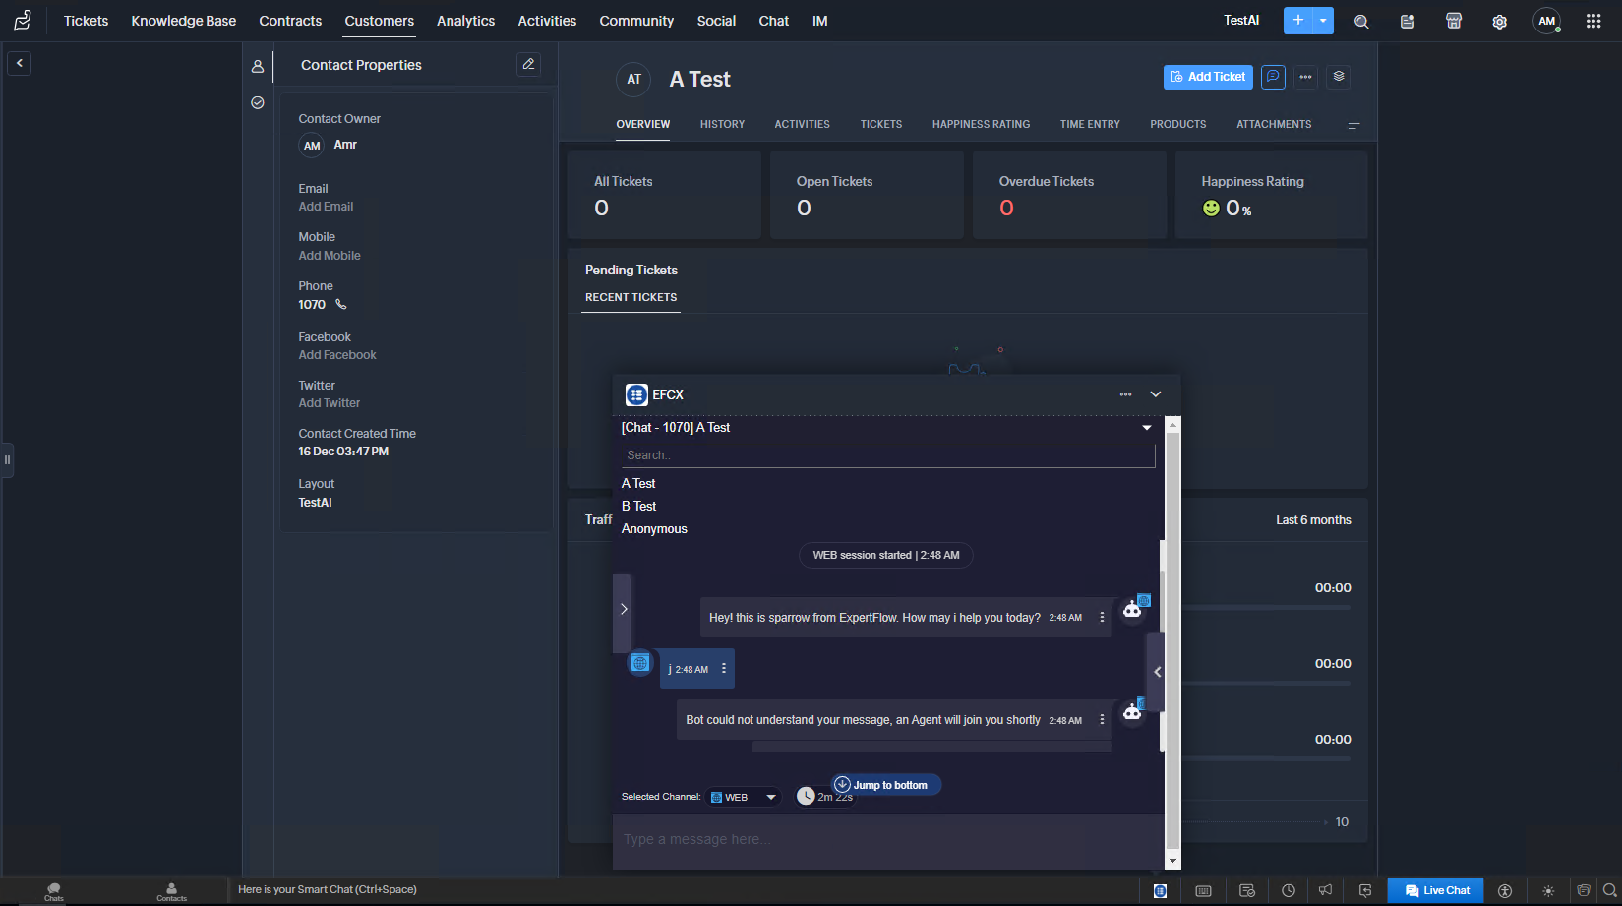The width and height of the screenshot is (1622, 906).
Task: Switch to the HAPPINESS RATING tab
Action: click(x=981, y=124)
